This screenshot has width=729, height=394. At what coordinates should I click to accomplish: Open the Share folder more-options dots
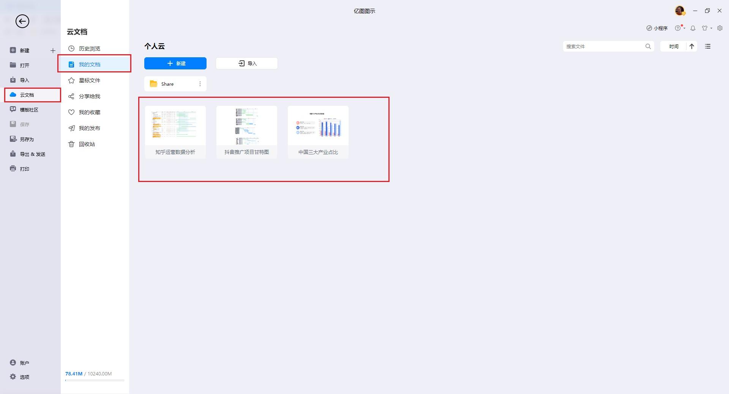pos(200,84)
